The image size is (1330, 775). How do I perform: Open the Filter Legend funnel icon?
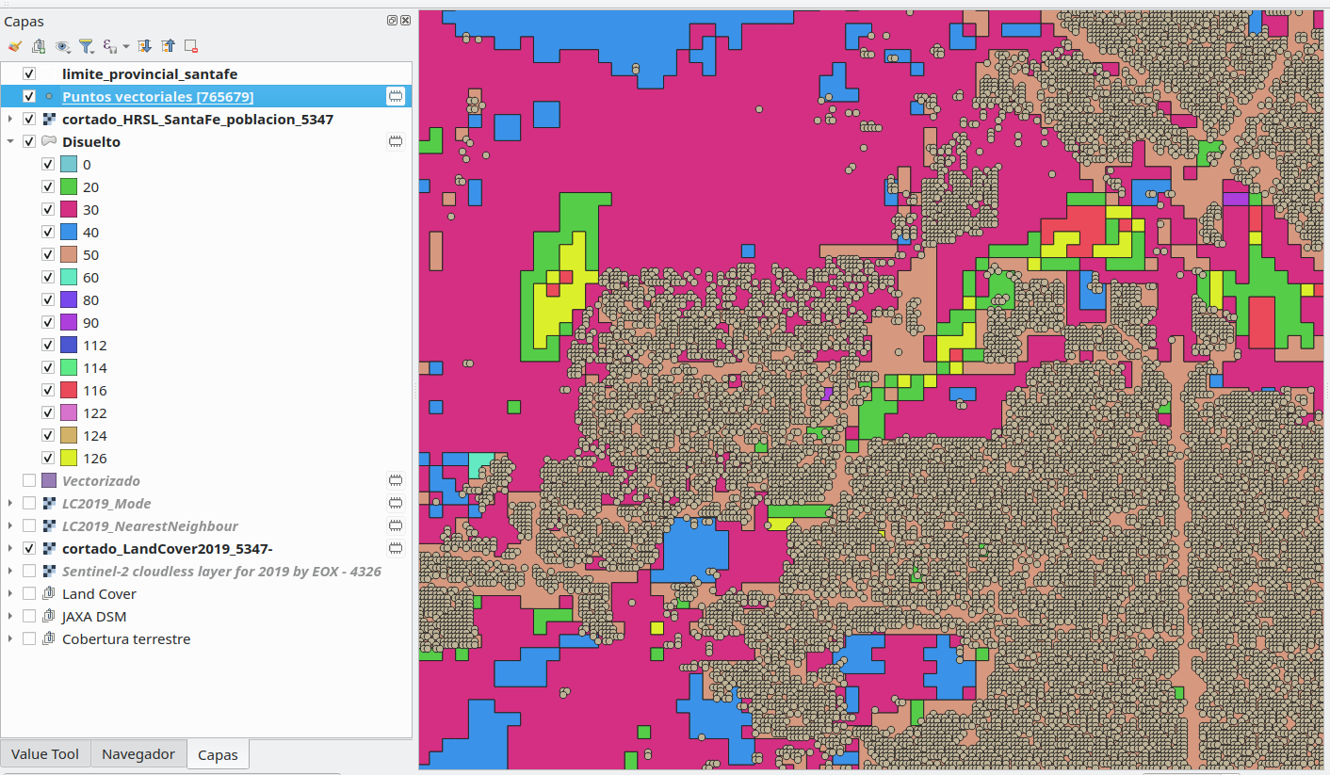[86, 45]
